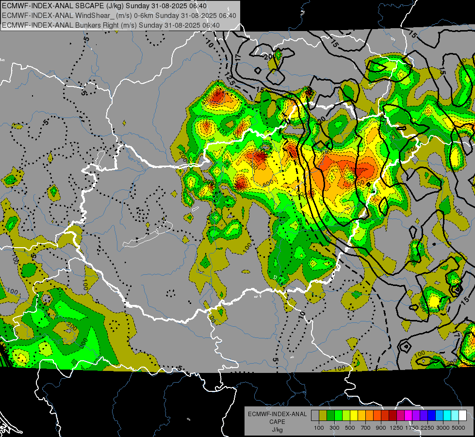Click the legend value 900

[x=381, y=428]
